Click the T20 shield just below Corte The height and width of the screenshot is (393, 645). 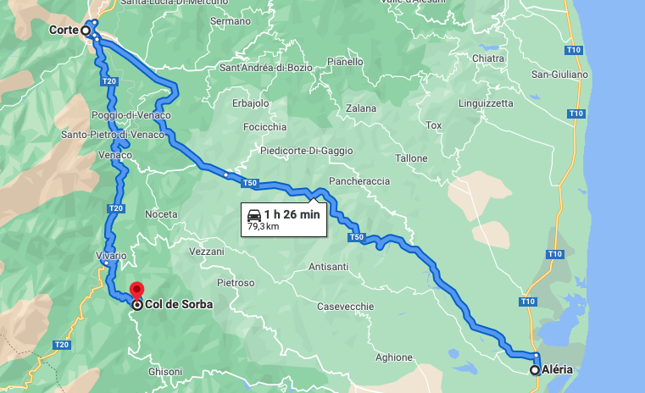tap(109, 81)
